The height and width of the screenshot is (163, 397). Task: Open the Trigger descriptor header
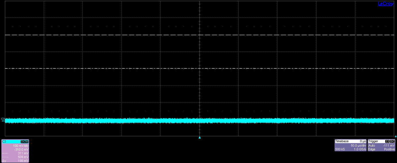(381, 141)
